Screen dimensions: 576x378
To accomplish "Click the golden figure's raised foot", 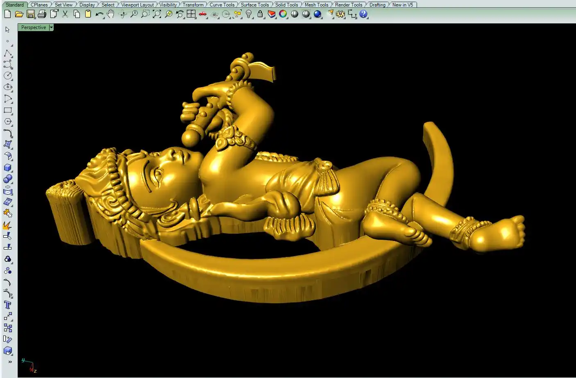I will coord(500,233).
